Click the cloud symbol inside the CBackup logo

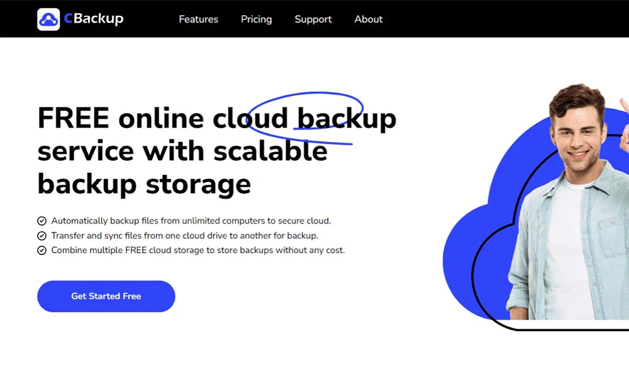[48, 18]
